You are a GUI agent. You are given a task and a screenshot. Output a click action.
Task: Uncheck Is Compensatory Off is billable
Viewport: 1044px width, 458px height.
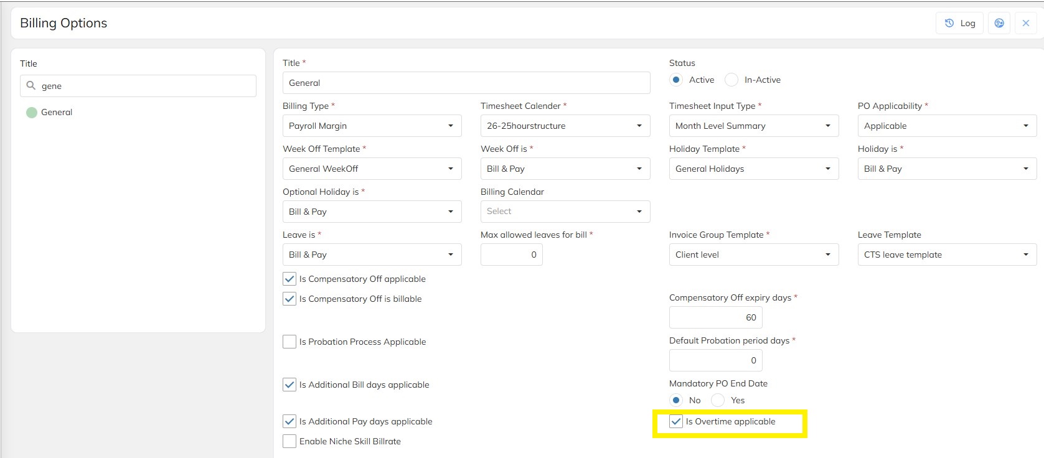click(289, 299)
